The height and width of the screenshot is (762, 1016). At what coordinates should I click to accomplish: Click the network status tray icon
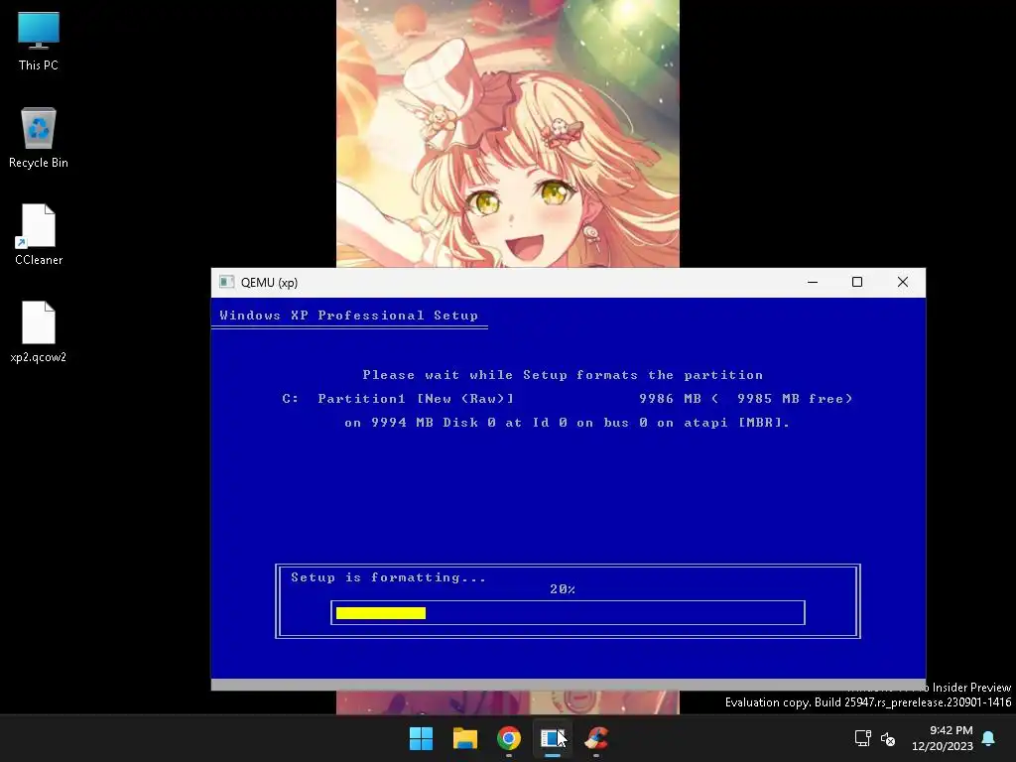[862, 738]
